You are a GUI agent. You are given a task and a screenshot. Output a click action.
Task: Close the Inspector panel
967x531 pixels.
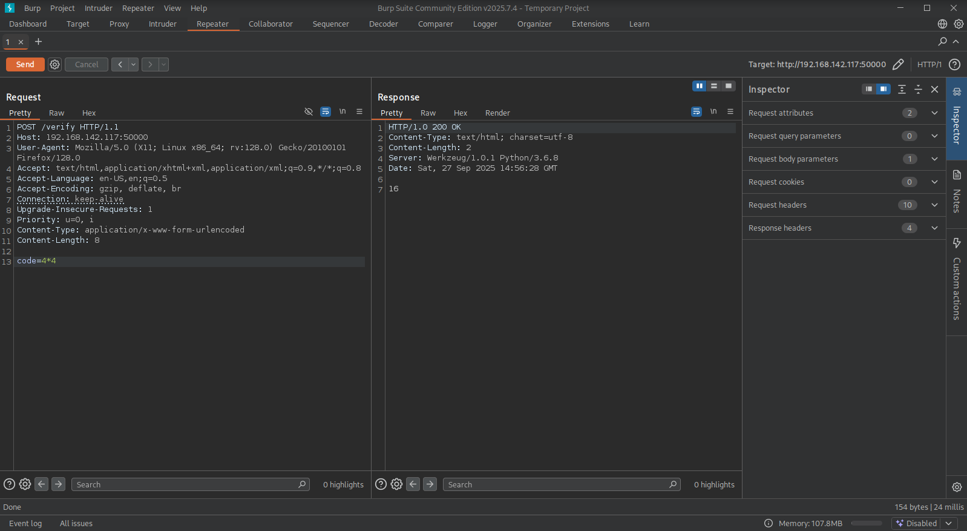934,90
